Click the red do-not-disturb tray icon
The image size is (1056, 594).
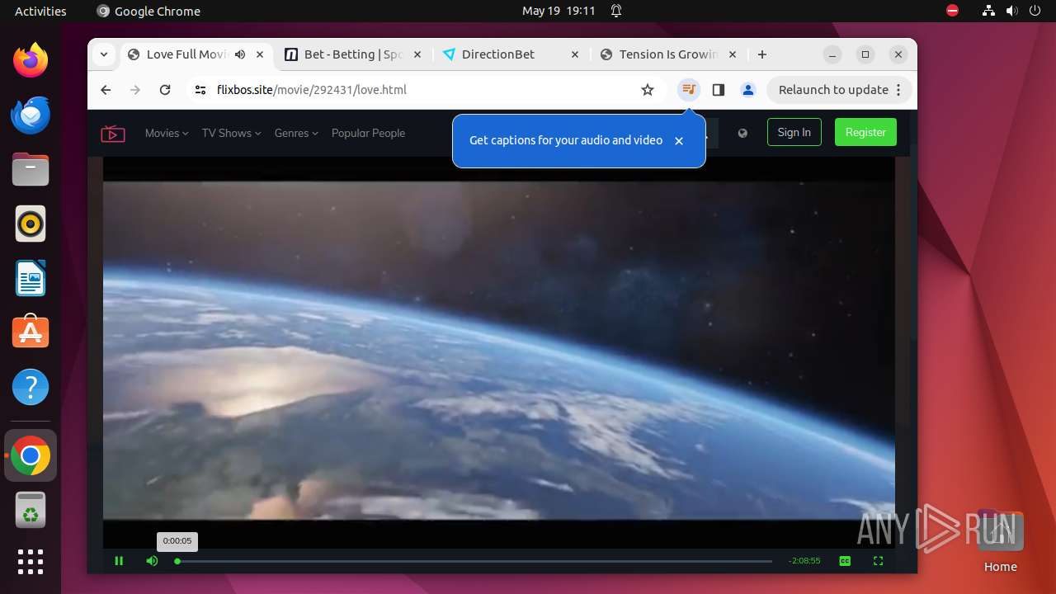(x=953, y=11)
